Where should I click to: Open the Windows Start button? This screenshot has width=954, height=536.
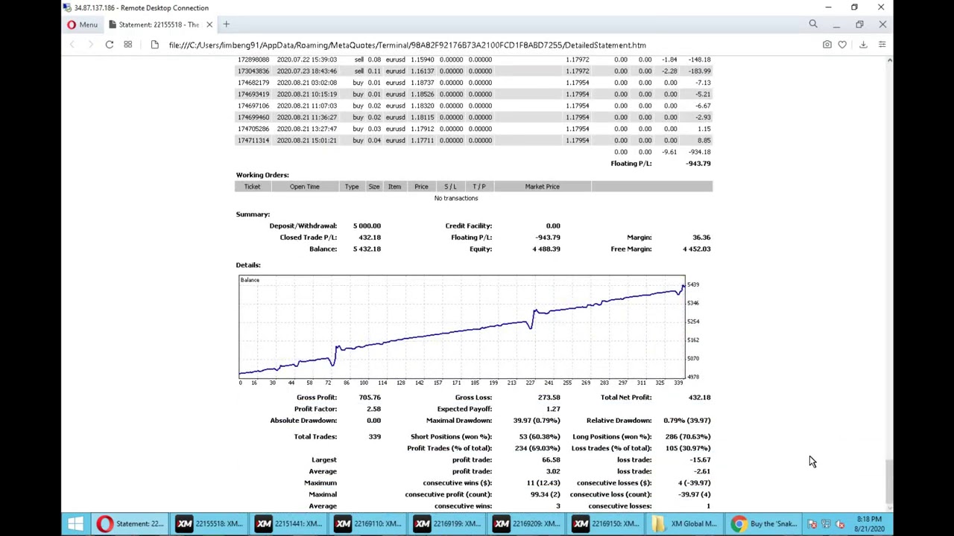tap(75, 524)
